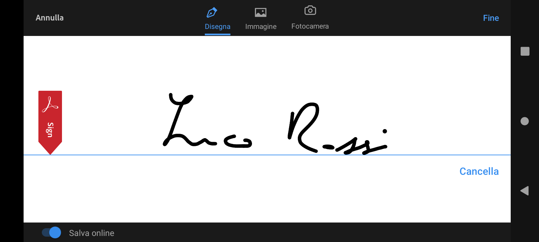The image size is (539, 242).
Task: Switch to the Fotocamera tab label
Action: 310,26
